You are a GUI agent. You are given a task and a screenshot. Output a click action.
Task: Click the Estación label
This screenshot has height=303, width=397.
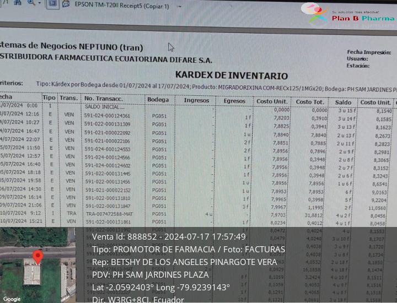[358, 66]
